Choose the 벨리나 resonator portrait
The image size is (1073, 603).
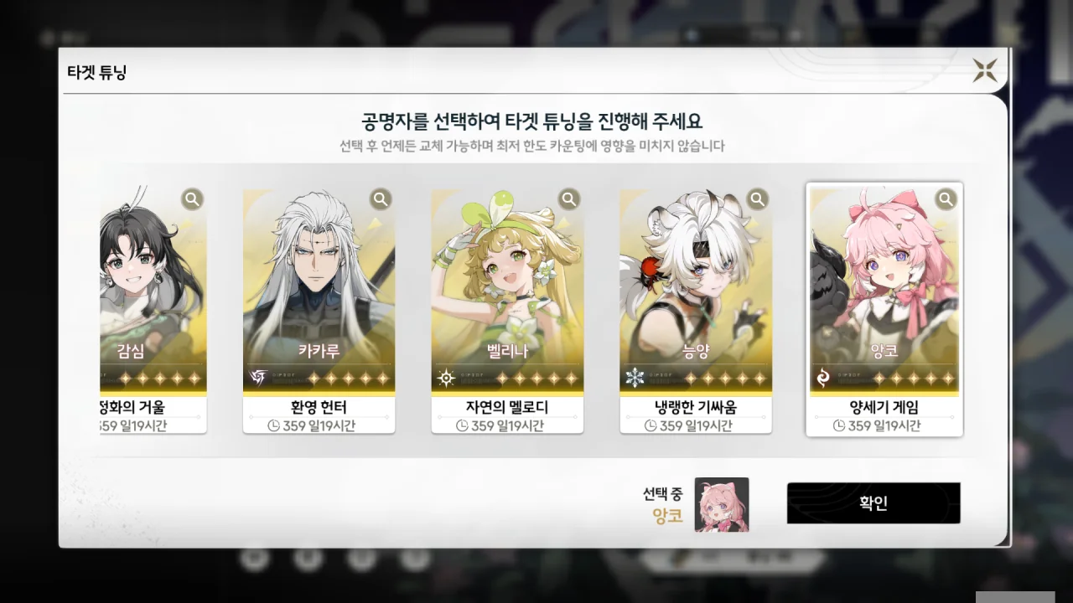507,290
